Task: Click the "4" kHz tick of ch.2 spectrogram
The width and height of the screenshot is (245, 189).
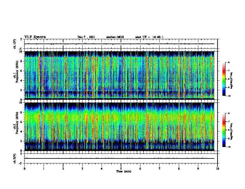Action: [22, 132]
